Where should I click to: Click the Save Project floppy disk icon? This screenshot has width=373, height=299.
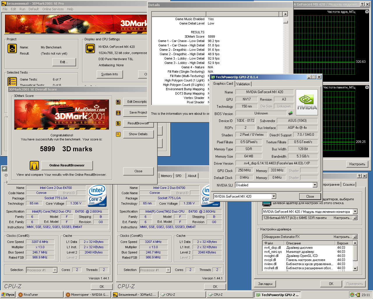tap(118, 113)
